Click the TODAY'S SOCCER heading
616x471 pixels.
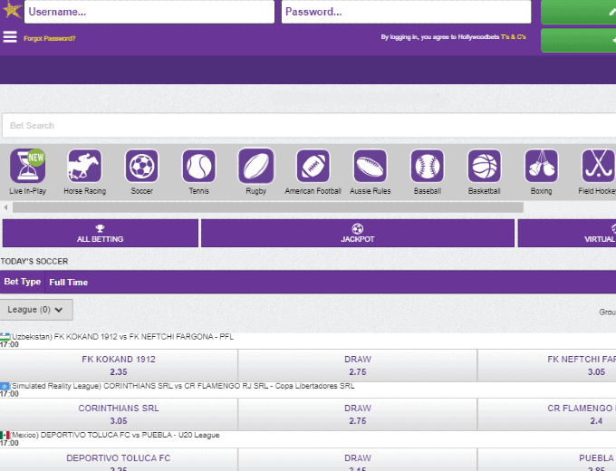tap(34, 261)
